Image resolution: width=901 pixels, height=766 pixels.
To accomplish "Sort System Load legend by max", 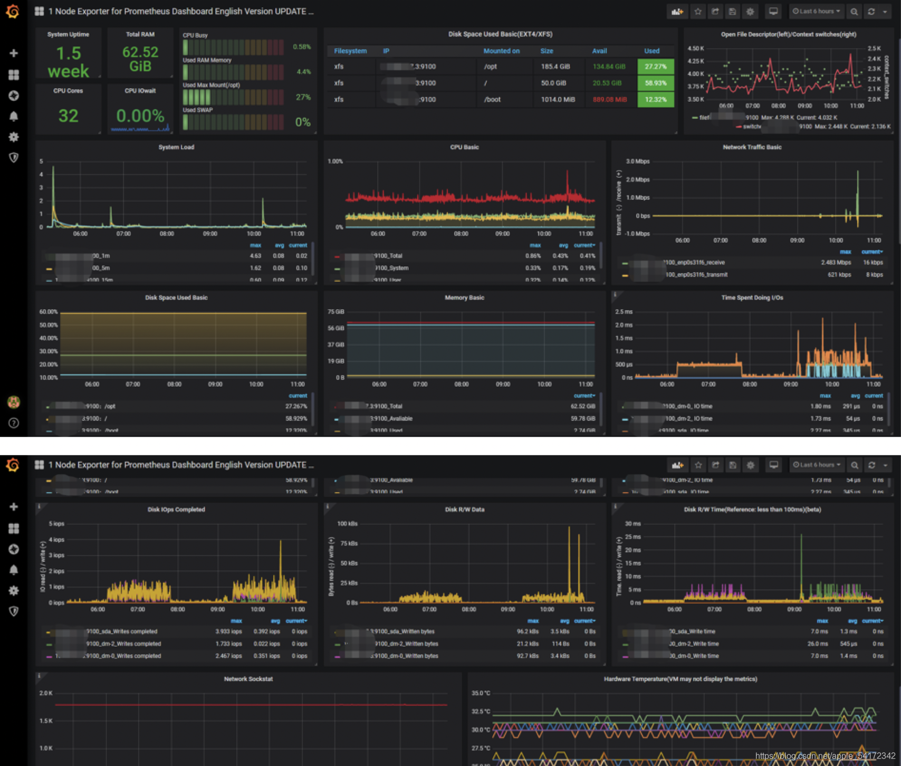I will point(255,245).
